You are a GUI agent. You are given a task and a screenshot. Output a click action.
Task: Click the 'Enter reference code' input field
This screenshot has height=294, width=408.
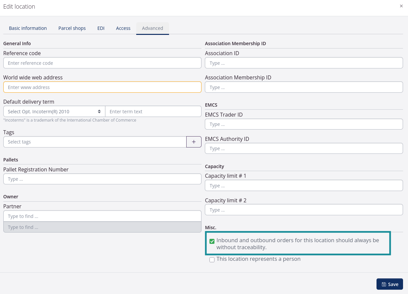tap(102, 63)
